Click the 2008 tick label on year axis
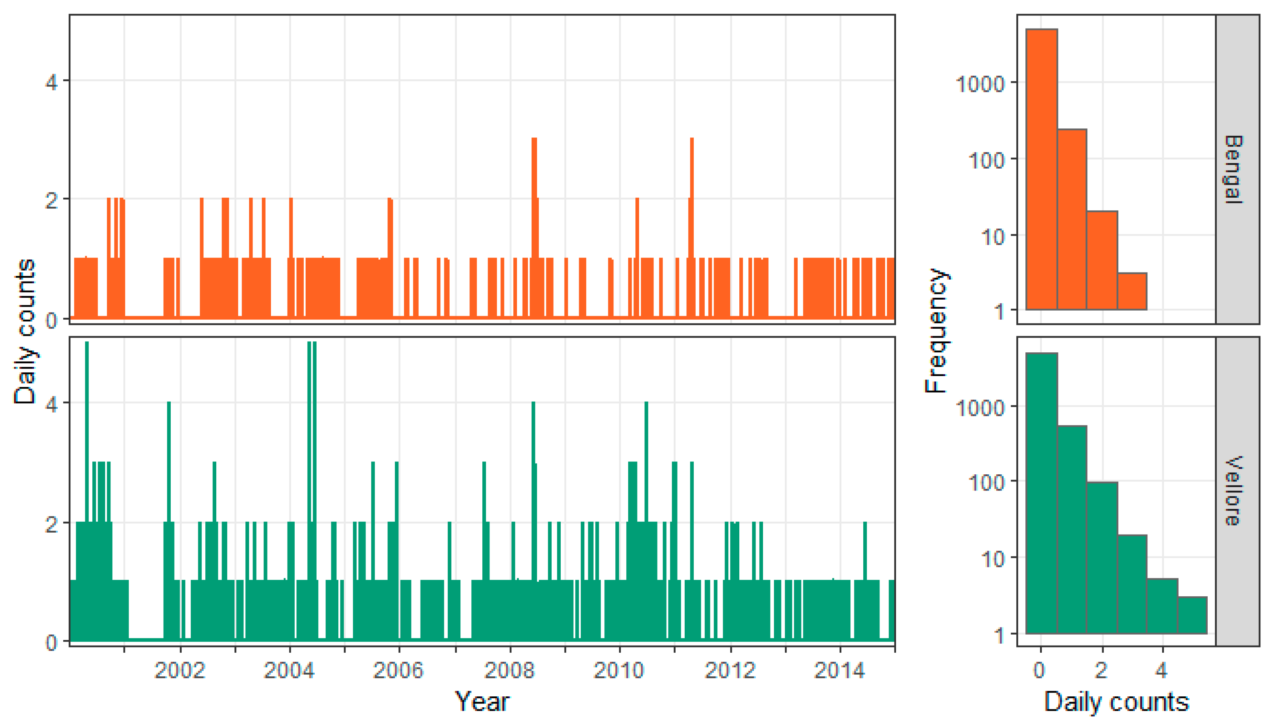 point(509,671)
